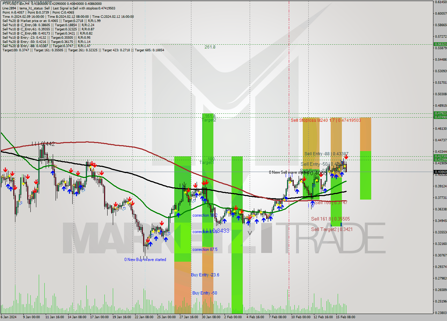Select the 'Sell %10 @ Entry -23: 0.4132' line
Screen dimensions: 447x321
click(46, 37)
